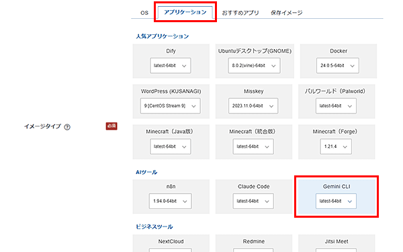
Task: Select the Claude Code card title
Action: 254,186
